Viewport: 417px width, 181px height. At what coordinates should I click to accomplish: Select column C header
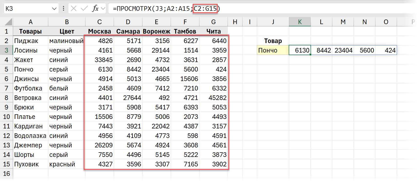[100, 22]
